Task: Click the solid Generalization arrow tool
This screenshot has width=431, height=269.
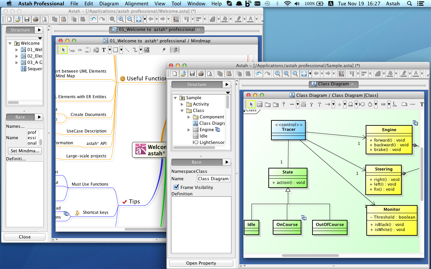Action: click(x=311, y=105)
